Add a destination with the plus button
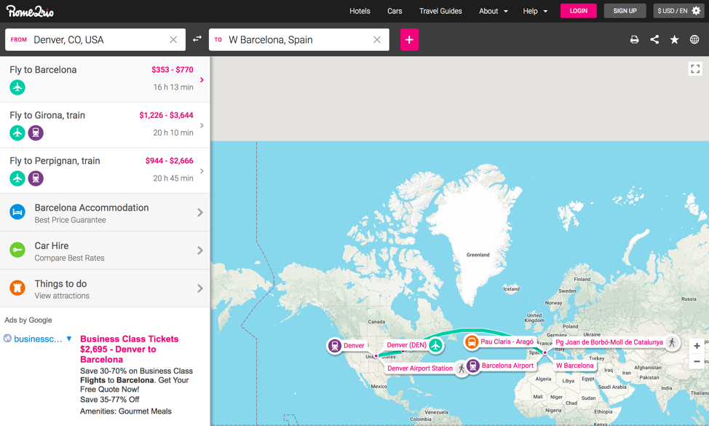This screenshot has width=709, height=426. [409, 40]
